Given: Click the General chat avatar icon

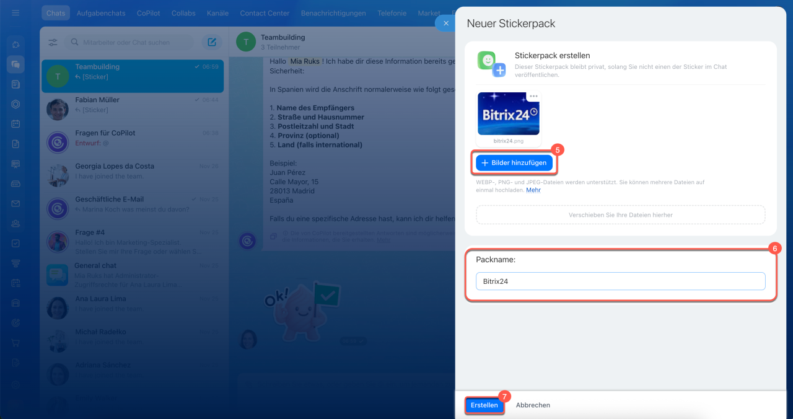Looking at the screenshot, I should [58, 275].
